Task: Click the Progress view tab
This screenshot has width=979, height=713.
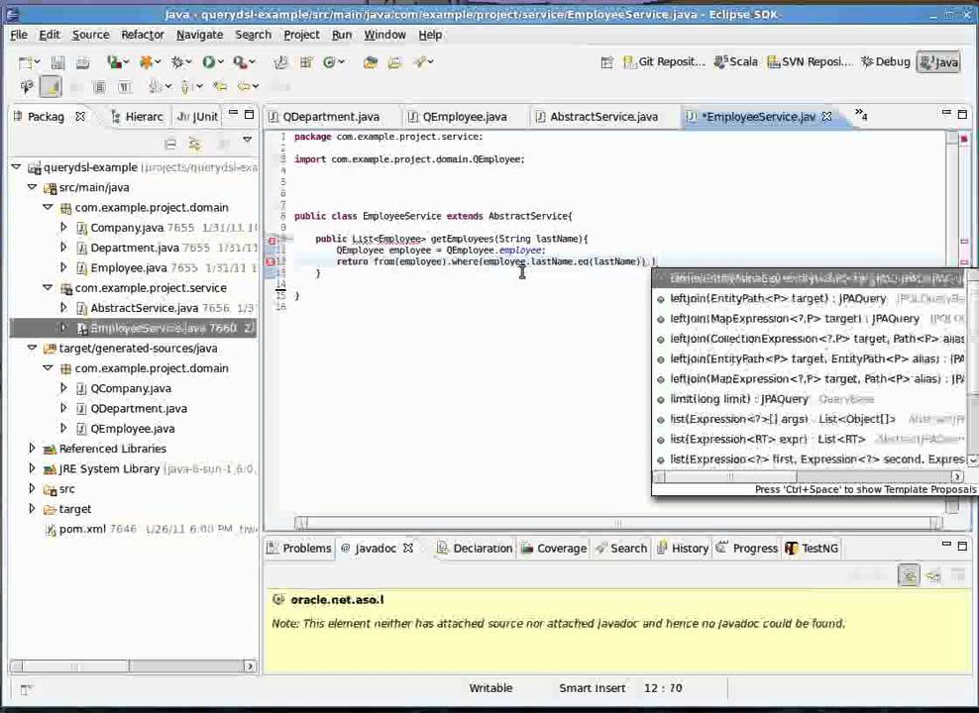Action: click(747, 549)
